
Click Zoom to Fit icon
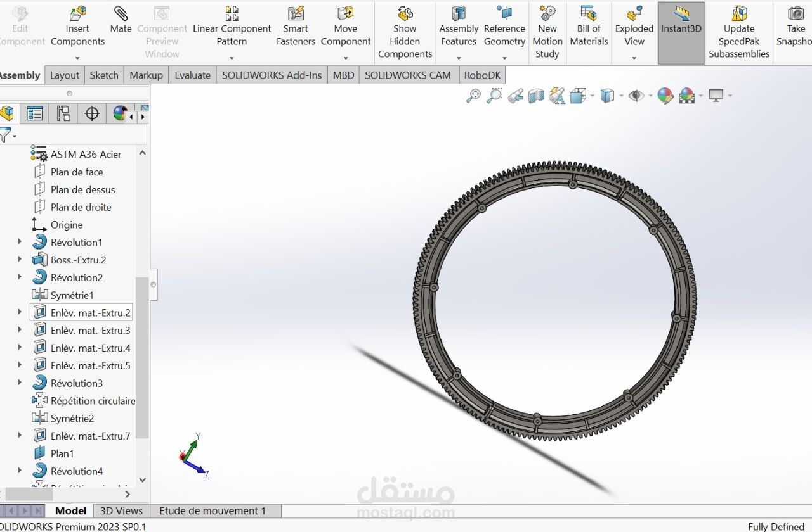pos(473,96)
